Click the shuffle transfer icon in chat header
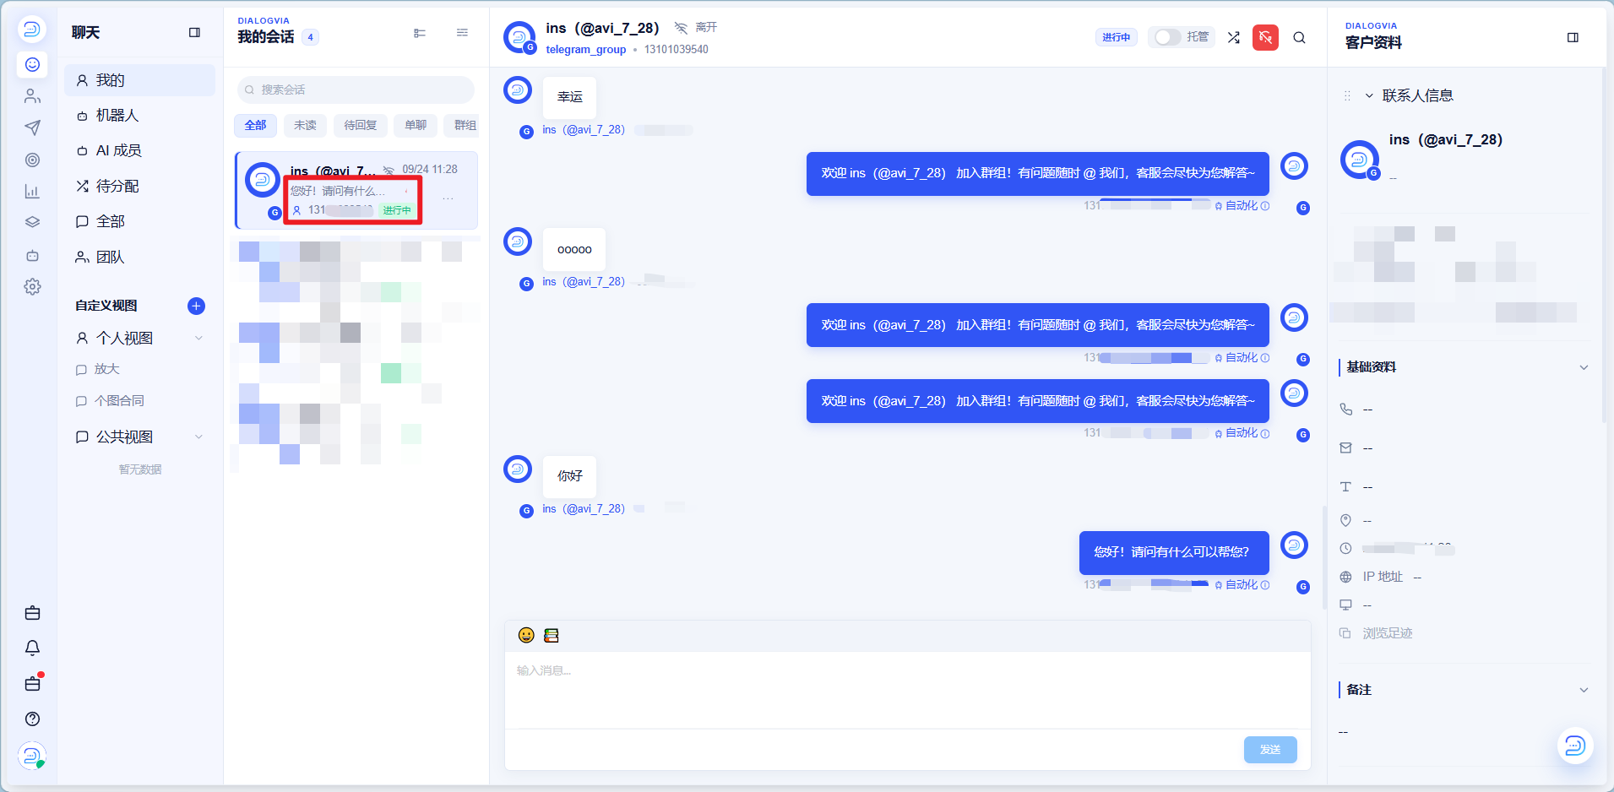 tap(1234, 37)
